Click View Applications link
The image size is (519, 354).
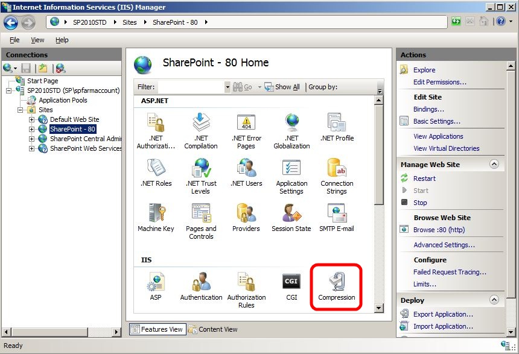438,136
